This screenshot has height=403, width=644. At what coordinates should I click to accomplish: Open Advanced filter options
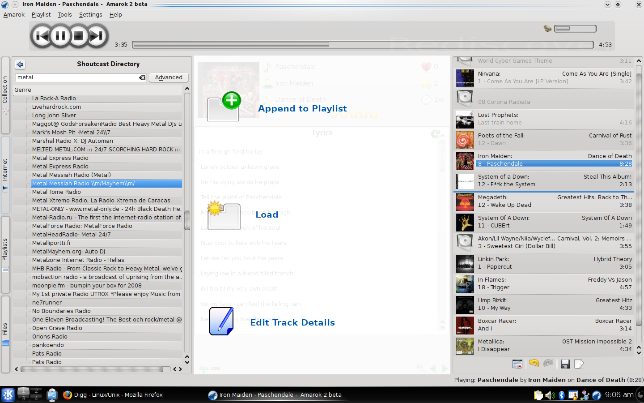[x=169, y=77]
